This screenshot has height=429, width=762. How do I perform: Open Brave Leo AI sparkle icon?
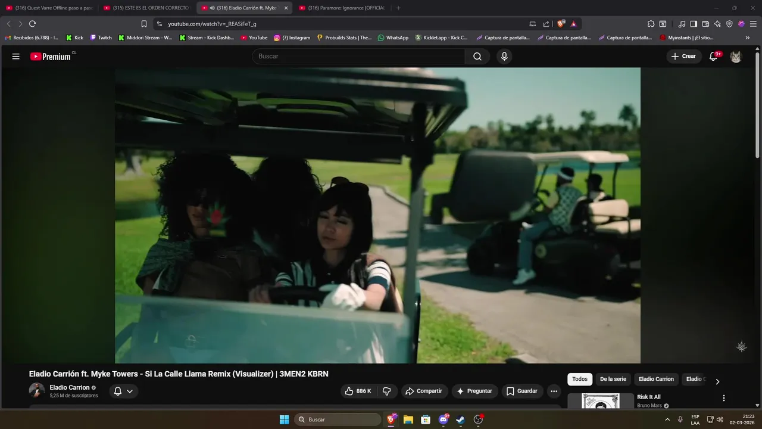[x=717, y=24]
